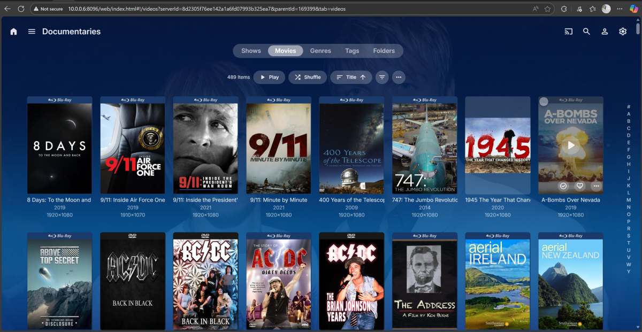Open the browser profile avatar
642x332 pixels.
(606, 9)
